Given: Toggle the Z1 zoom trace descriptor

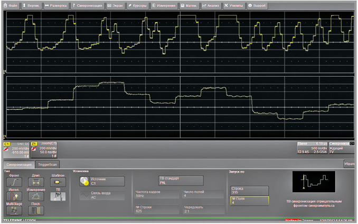Looking at the screenshot, I should click(44, 150).
